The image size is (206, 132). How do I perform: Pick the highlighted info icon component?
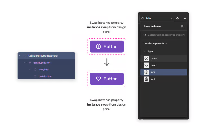[x=164, y=72]
